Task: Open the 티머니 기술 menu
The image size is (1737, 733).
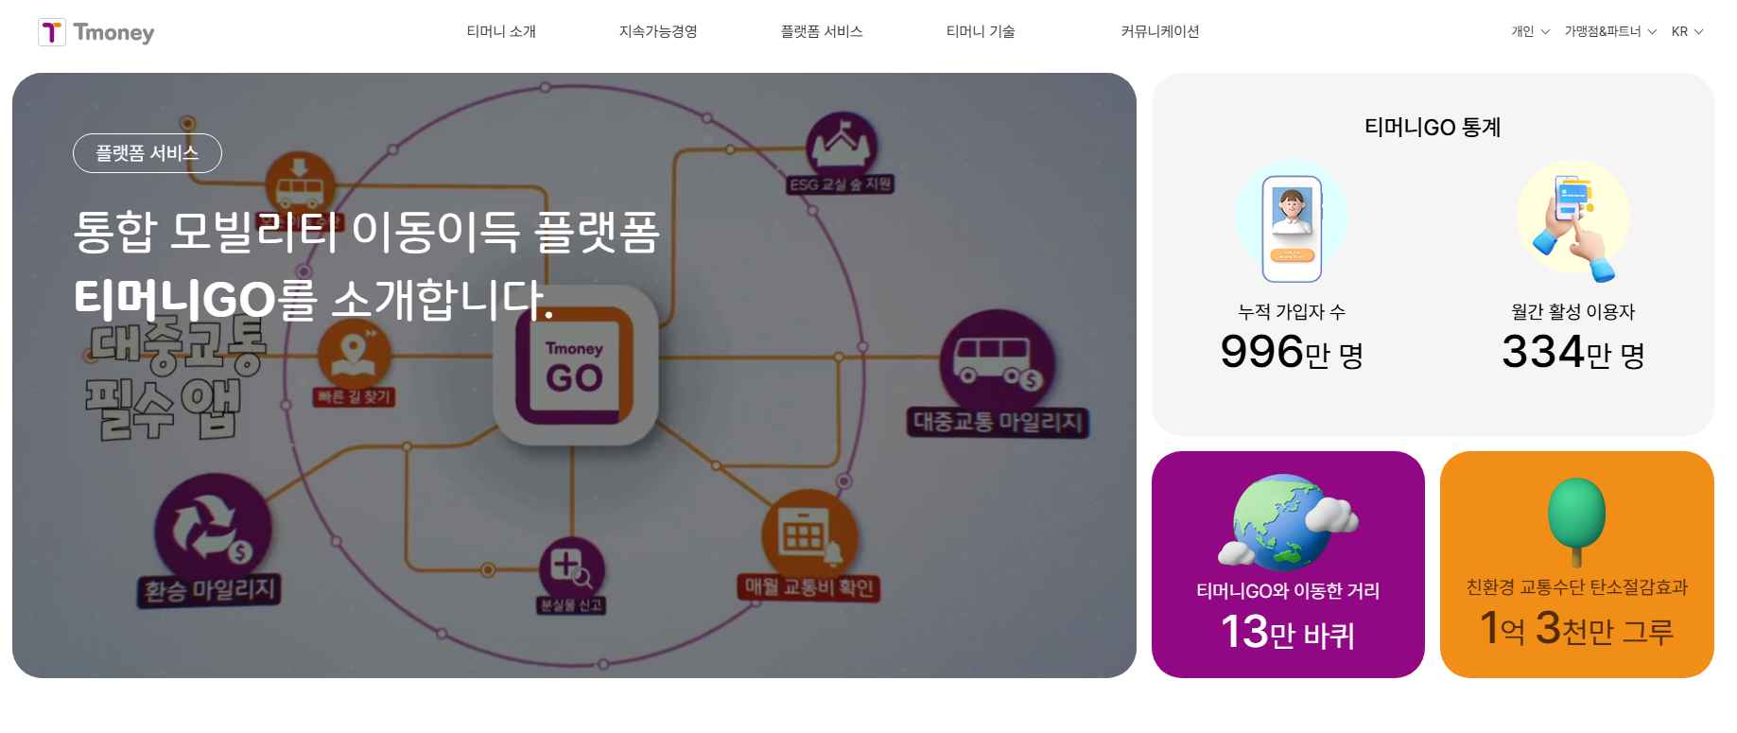Action: pyautogui.click(x=981, y=31)
